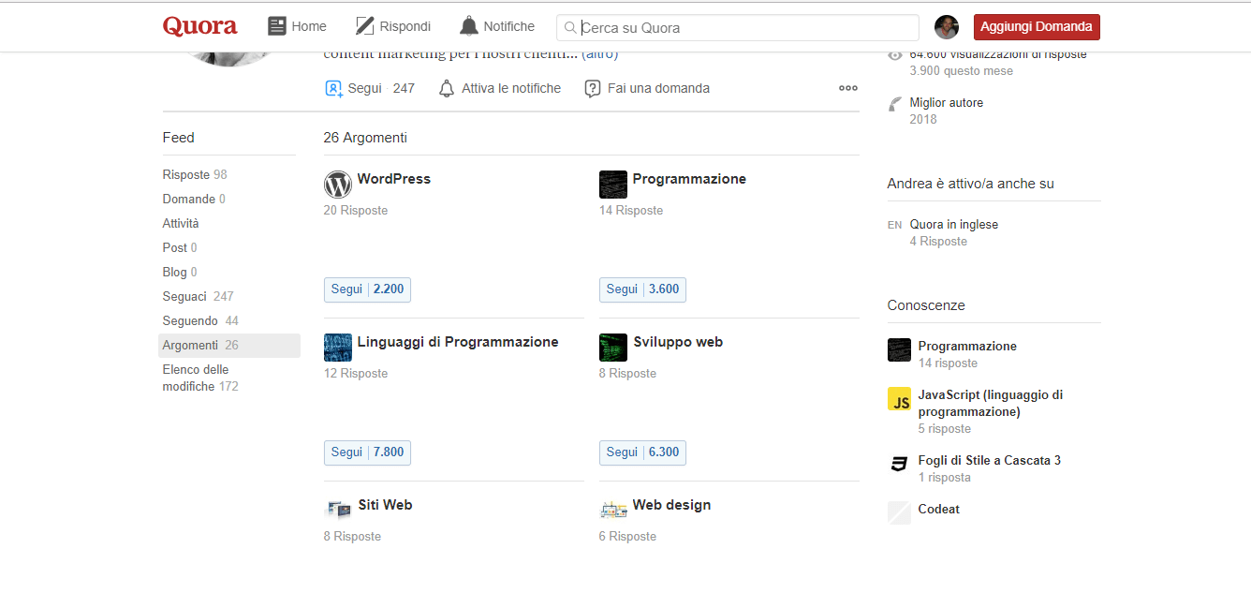
Task: Click the (altro) expand link in bio
Action: [x=599, y=54]
